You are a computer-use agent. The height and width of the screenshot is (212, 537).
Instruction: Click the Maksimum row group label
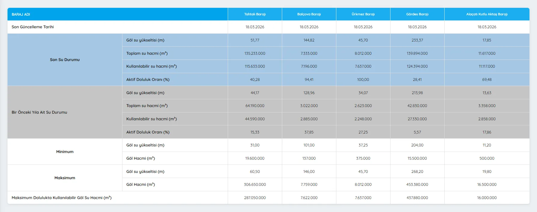pyautogui.click(x=65, y=178)
